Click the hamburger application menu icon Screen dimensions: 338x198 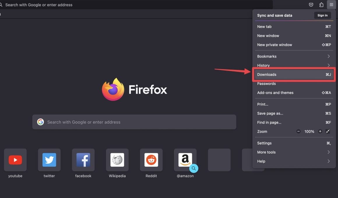[x=331, y=4]
